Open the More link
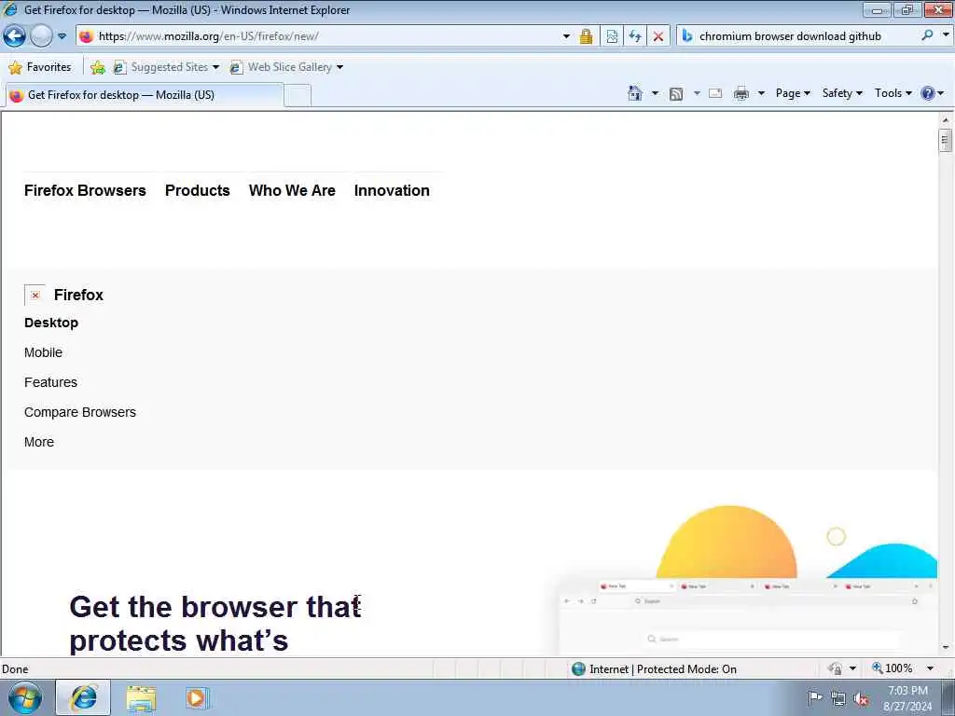Image resolution: width=955 pixels, height=716 pixels. tap(39, 442)
